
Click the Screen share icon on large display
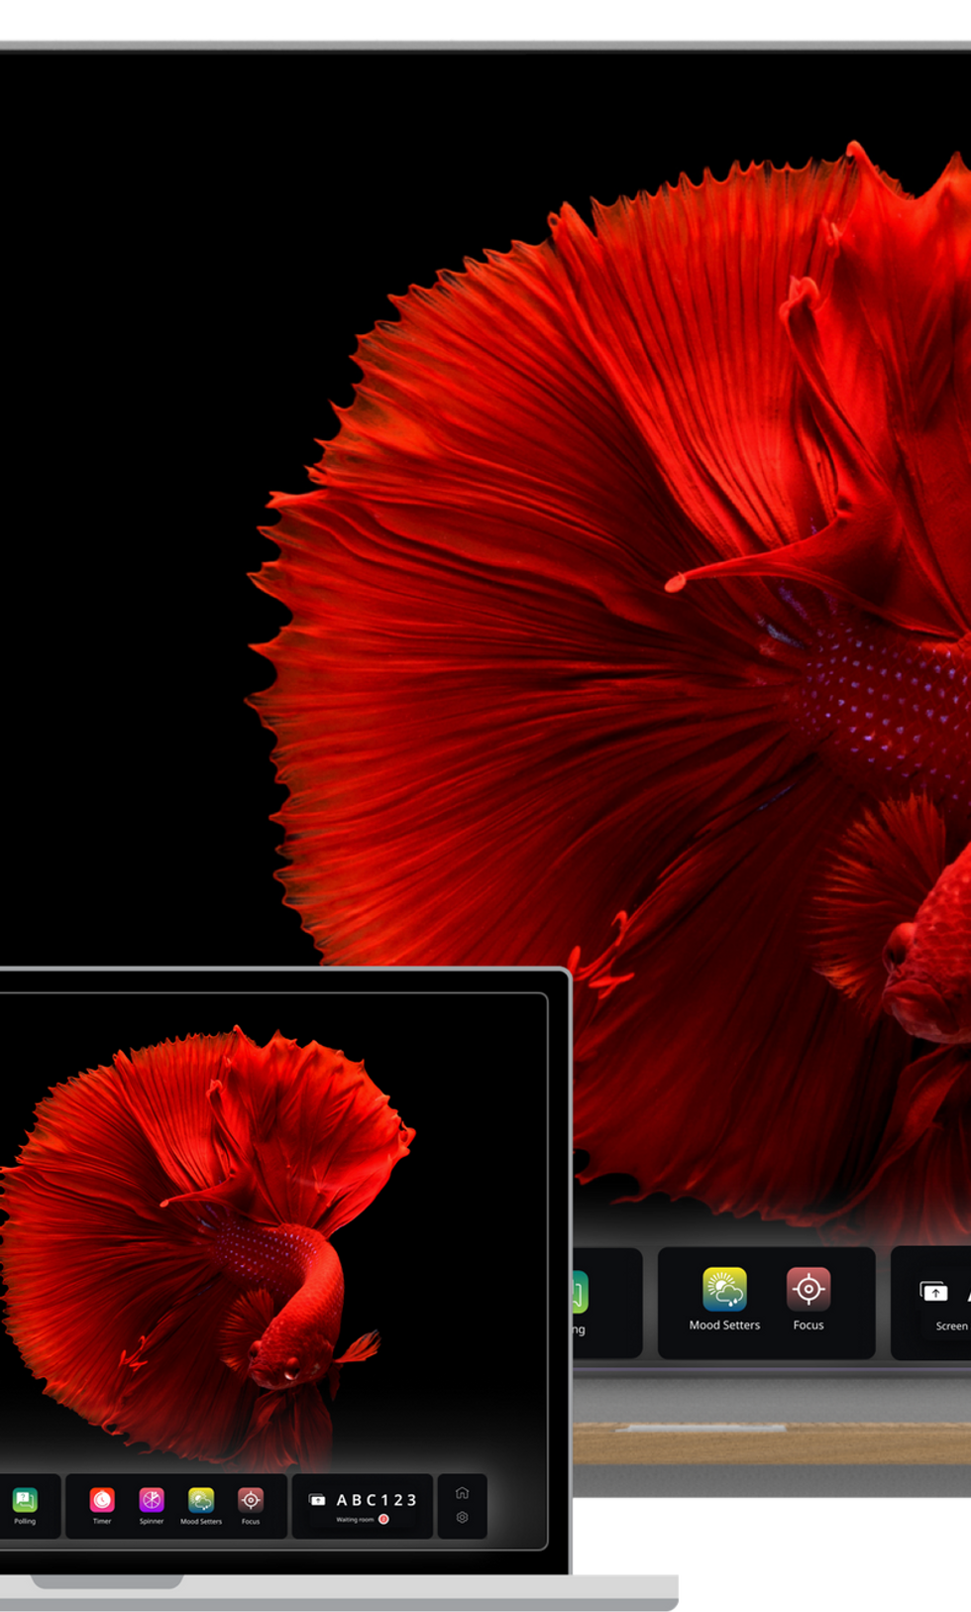point(934,1292)
